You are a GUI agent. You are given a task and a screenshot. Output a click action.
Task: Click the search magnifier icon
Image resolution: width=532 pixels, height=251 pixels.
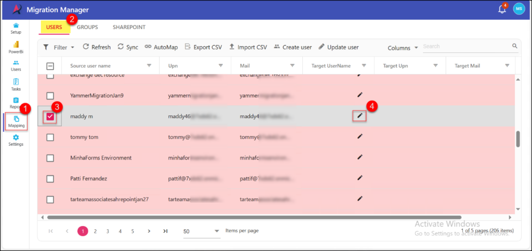[515, 46]
